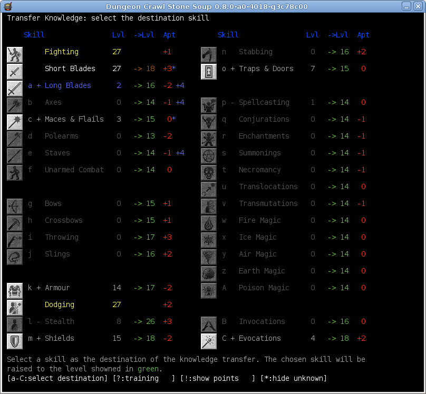The width and height of the screenshot is (426, 394).
Task: Pick Shields skill name
Action: (x=60, y=338)
